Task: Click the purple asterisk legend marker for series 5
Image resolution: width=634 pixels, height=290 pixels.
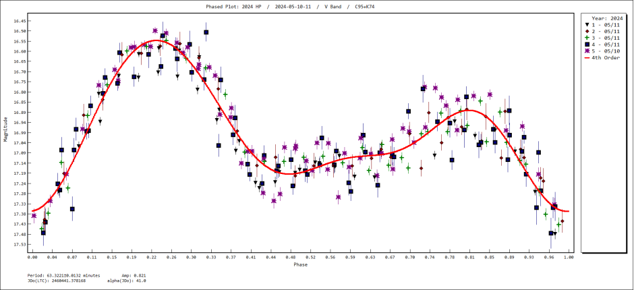Action: (587, 51)
